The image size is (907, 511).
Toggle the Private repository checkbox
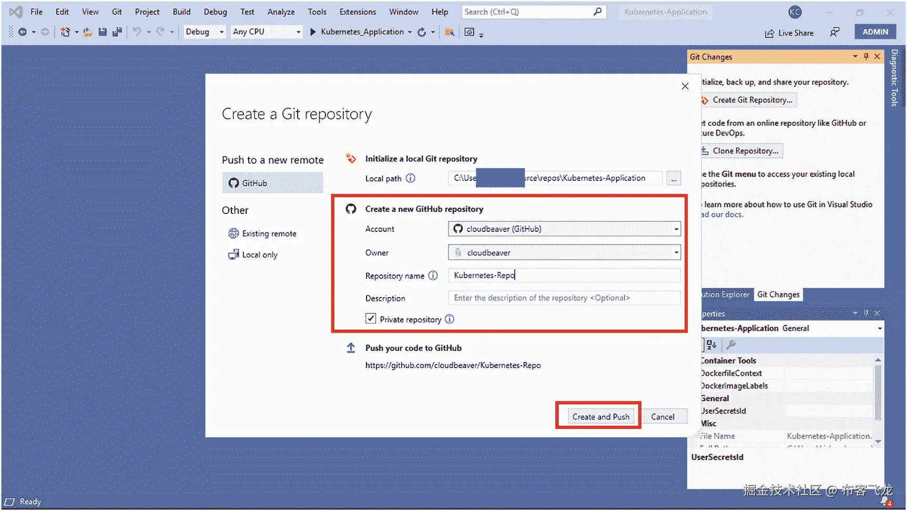[x=371, y=319]
